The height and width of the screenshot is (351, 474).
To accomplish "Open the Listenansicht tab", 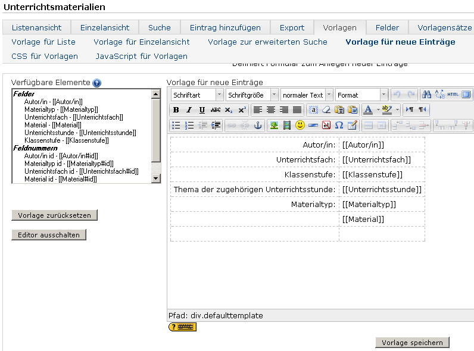I will (x=36, y=27).
